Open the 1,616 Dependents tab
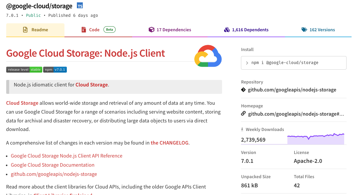The height and width of the screenshot is (195, 356). pos(246,30)
